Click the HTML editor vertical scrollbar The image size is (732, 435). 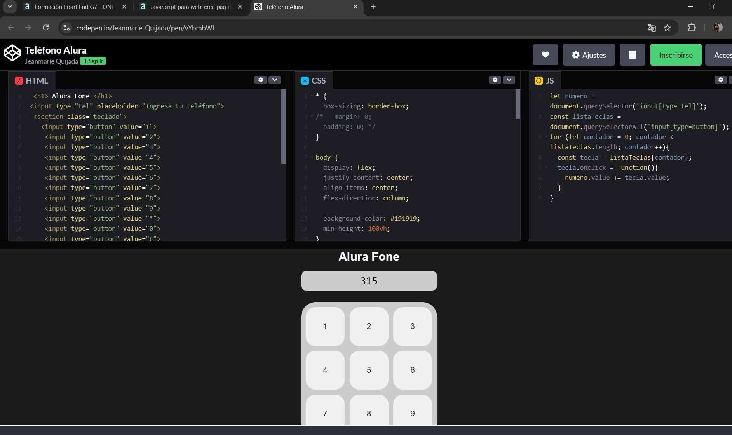tap(283, 126)
